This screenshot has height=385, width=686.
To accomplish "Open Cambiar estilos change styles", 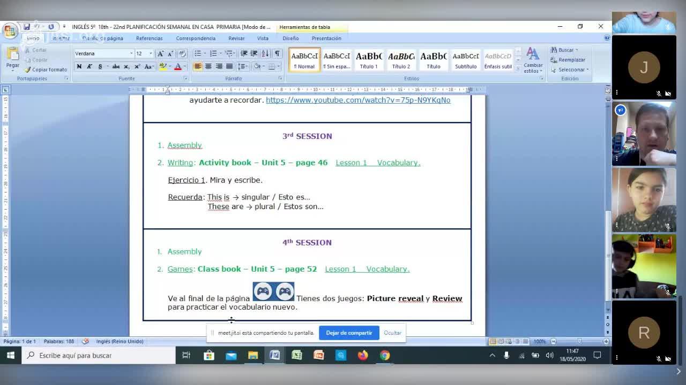I will pos(533,59).
